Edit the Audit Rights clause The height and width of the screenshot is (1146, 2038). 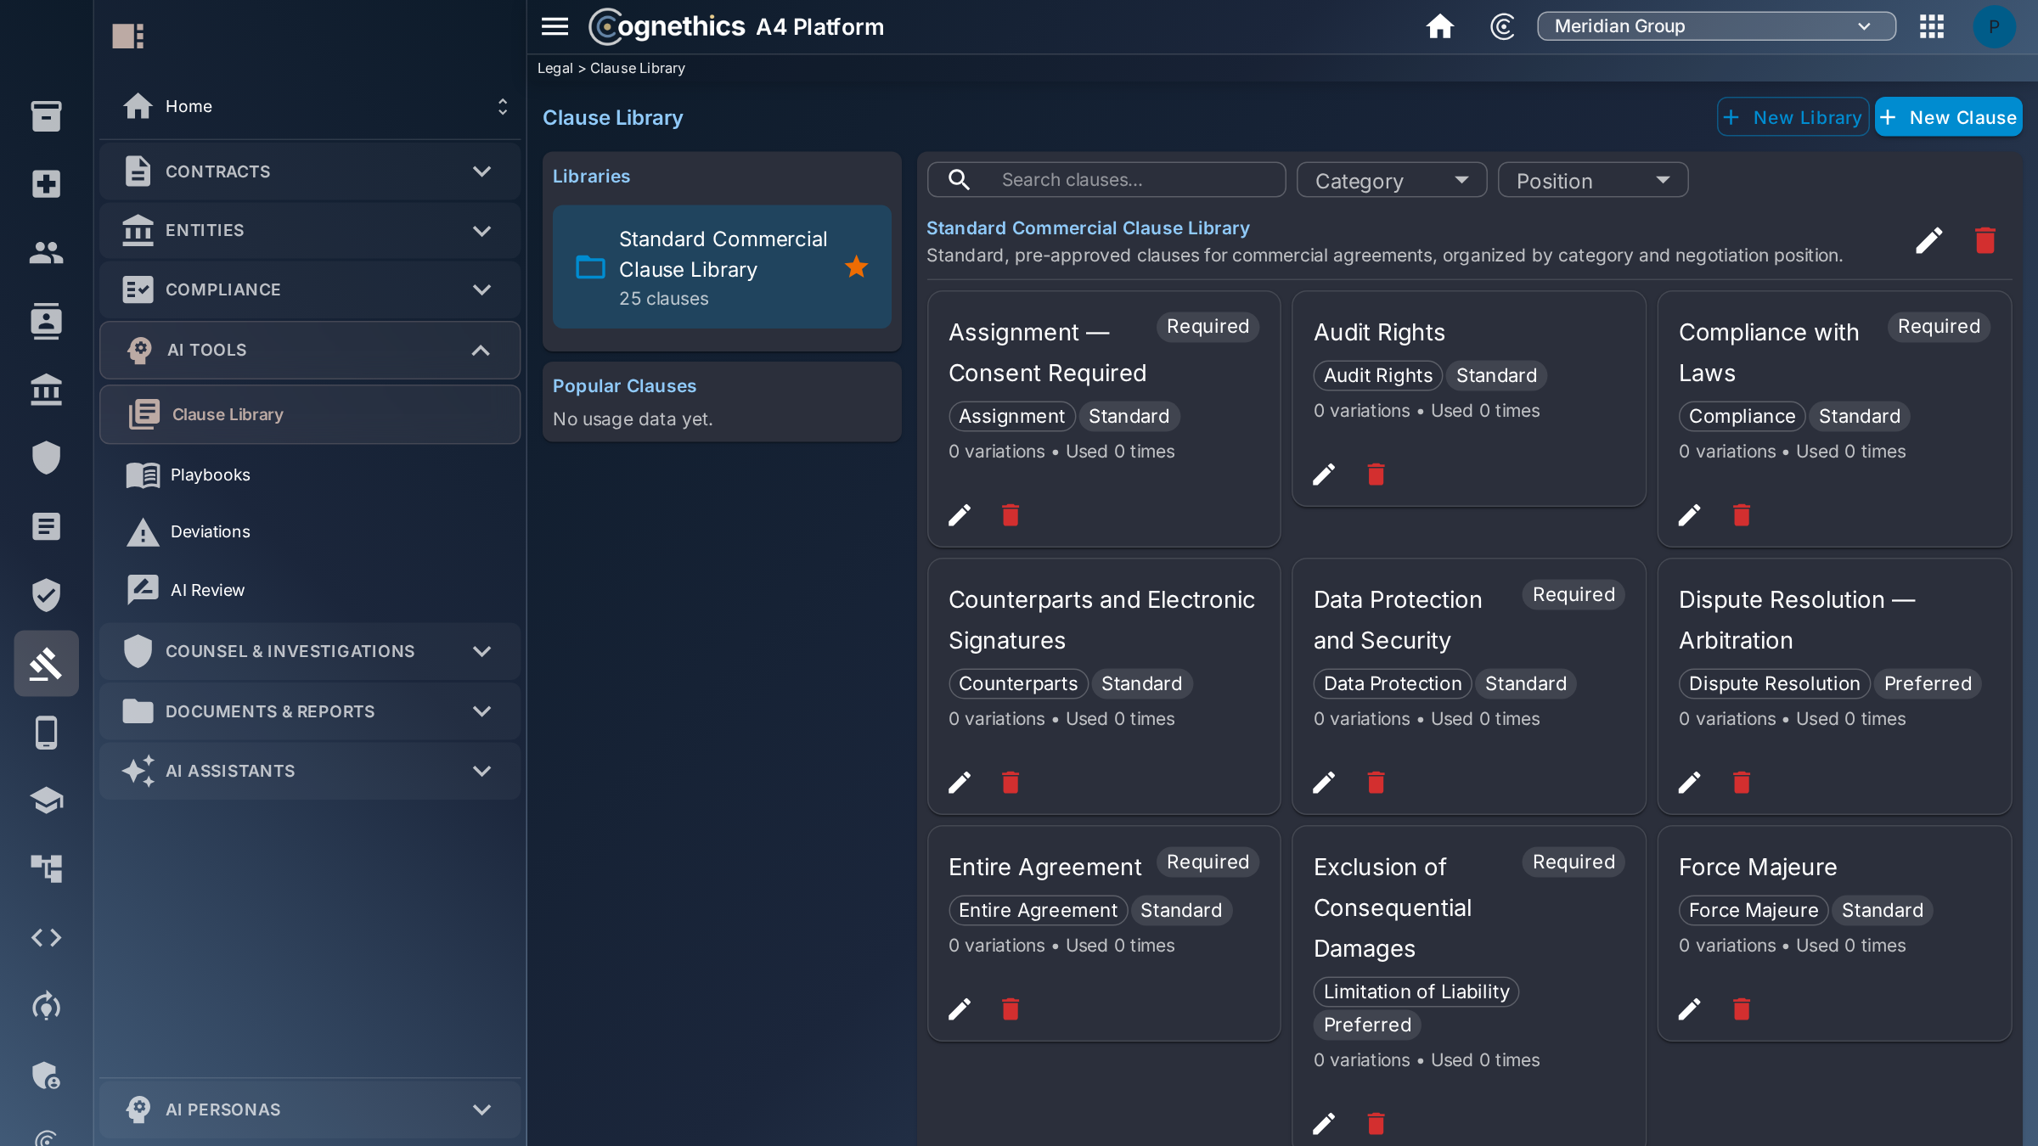(x=1324, y=475)
